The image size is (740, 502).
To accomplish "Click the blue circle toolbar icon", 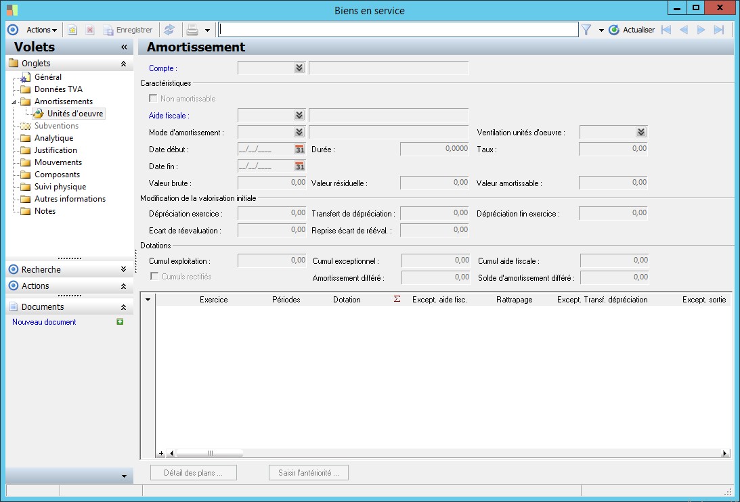I will (x=14, y=30).
